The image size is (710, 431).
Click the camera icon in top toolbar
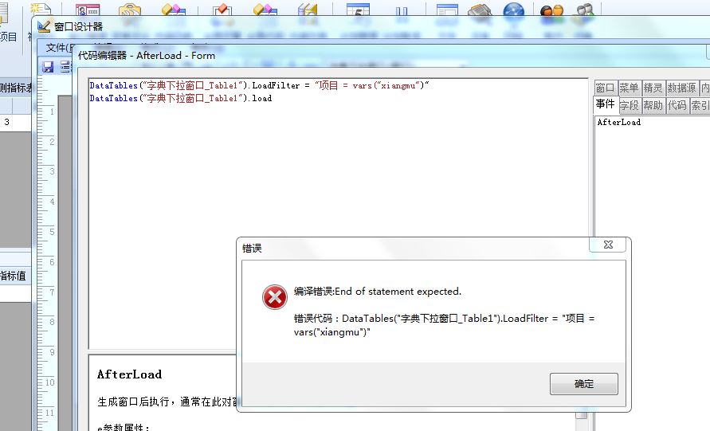coord(130,10)
